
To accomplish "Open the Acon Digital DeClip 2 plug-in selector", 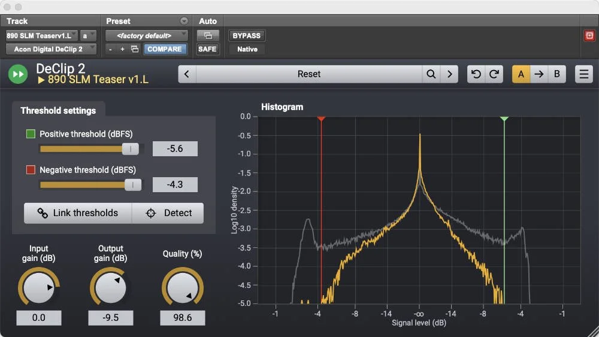I will [51, 49].
